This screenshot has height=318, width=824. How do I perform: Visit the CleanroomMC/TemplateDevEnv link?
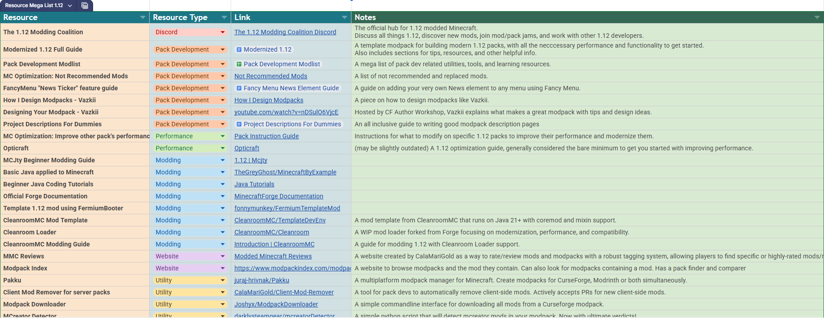280,220
